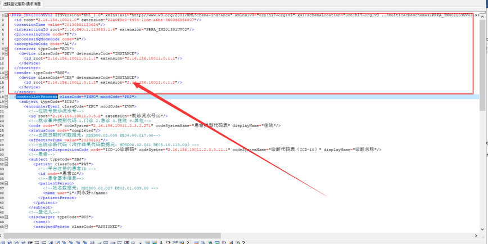Collapse the device classCode="CER" fold marker
Screen dimensions: 488x244
[x=6, y=78]
